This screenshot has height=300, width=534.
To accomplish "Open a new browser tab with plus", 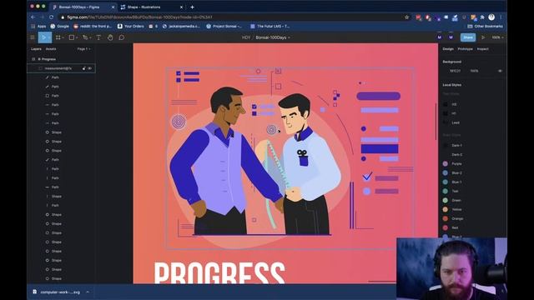I will point(192,7).
